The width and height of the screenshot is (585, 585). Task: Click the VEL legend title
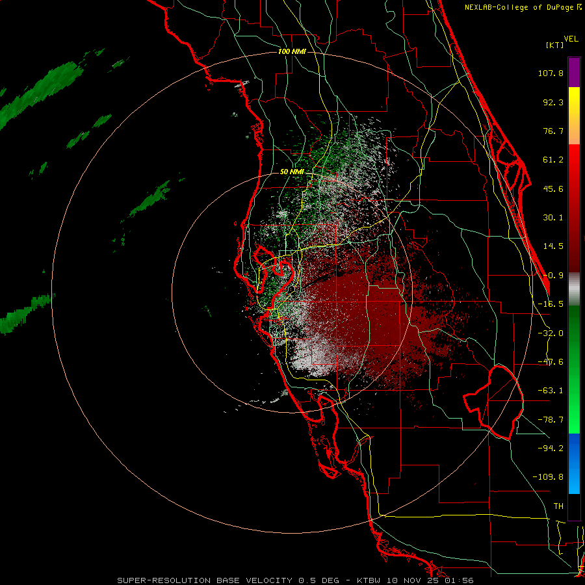[x=571, y=39]
